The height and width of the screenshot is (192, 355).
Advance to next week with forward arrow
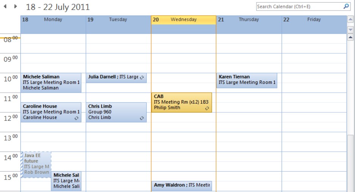click(x=16, y=6)
